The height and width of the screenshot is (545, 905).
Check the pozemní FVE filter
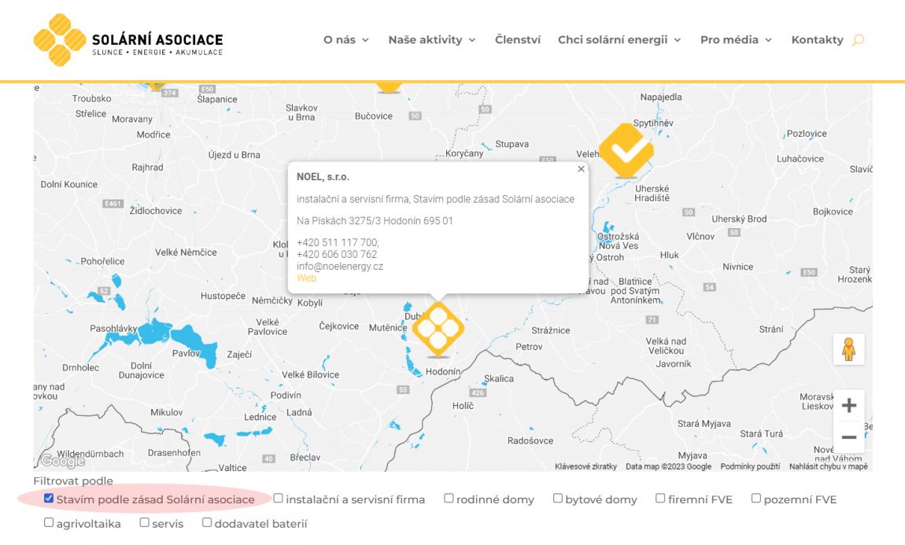point(756,499)
